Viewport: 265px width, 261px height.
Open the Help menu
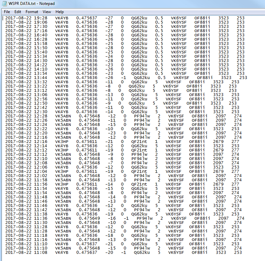point(60,12)
